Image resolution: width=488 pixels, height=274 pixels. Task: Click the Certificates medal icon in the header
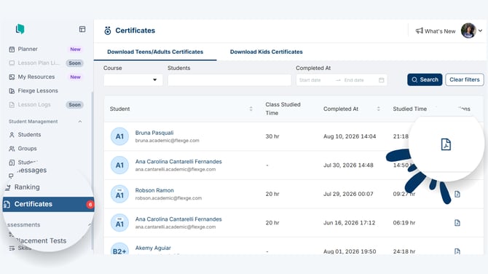click(108, 31)
